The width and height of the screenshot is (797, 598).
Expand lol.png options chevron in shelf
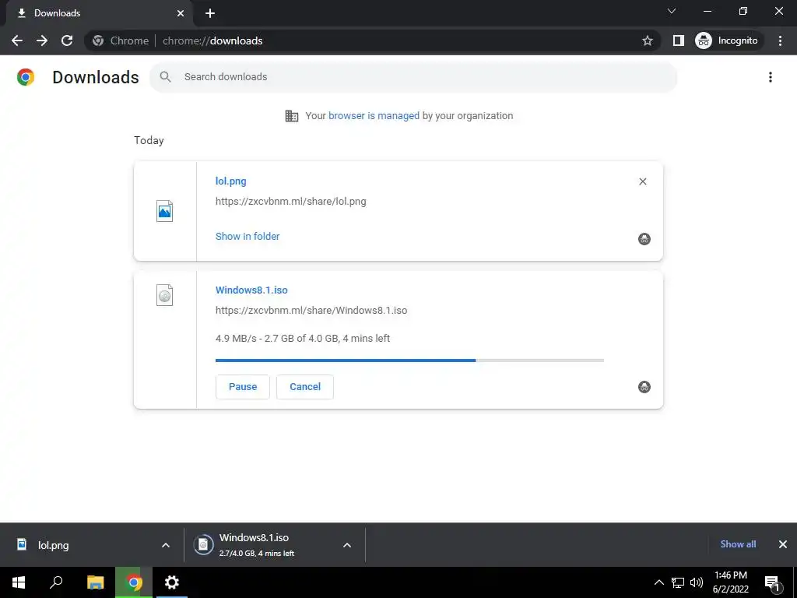tap(166, 545)
